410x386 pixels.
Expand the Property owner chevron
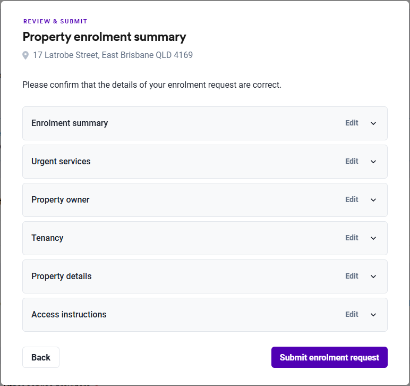coord(373,200)
